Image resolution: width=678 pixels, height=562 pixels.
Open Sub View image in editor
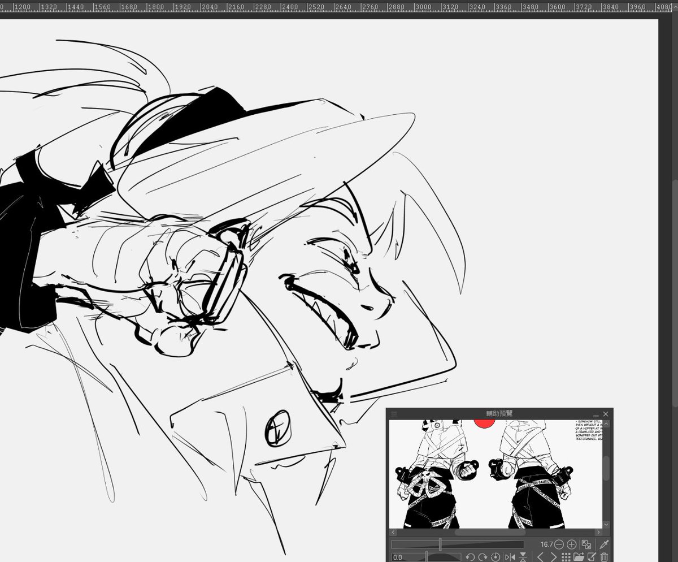pyautogui.click(x=592, y=557)
